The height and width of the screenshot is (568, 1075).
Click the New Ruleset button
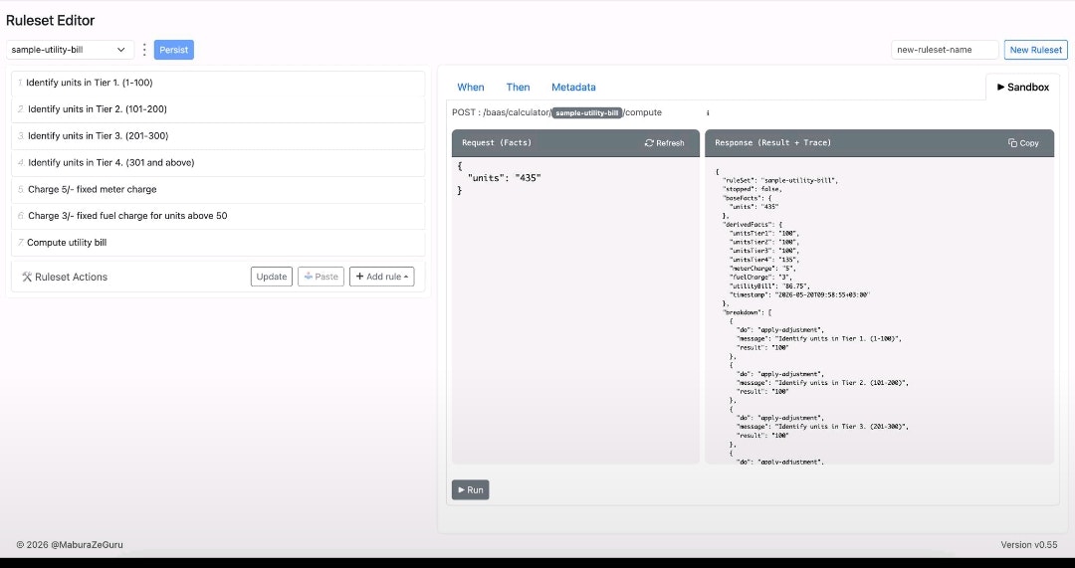click(x=1036, y=50)
